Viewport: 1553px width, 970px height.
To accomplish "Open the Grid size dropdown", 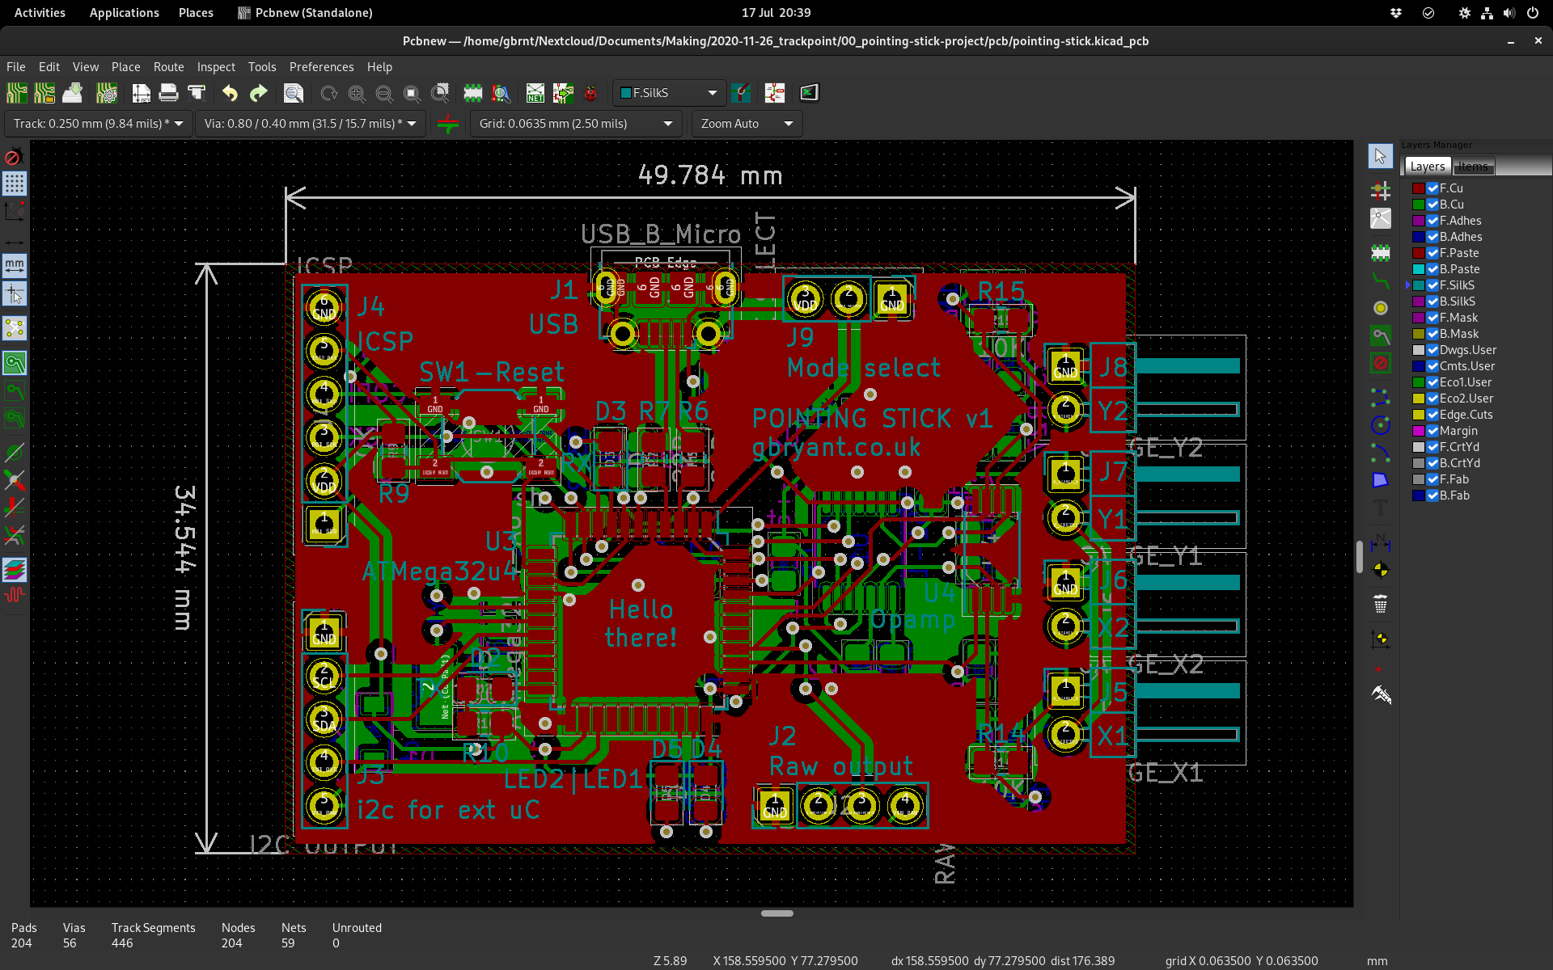I will point(576,124).
